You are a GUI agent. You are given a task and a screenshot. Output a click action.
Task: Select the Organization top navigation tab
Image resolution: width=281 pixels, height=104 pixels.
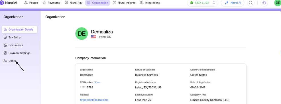tap(97, 3)
